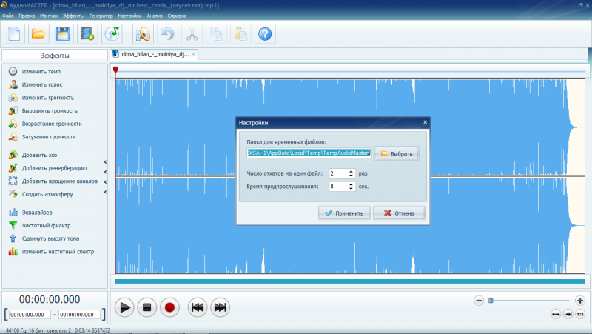Click the 'Выбрать' folder button
Screen dimensions: 592x334
point(397,153)
